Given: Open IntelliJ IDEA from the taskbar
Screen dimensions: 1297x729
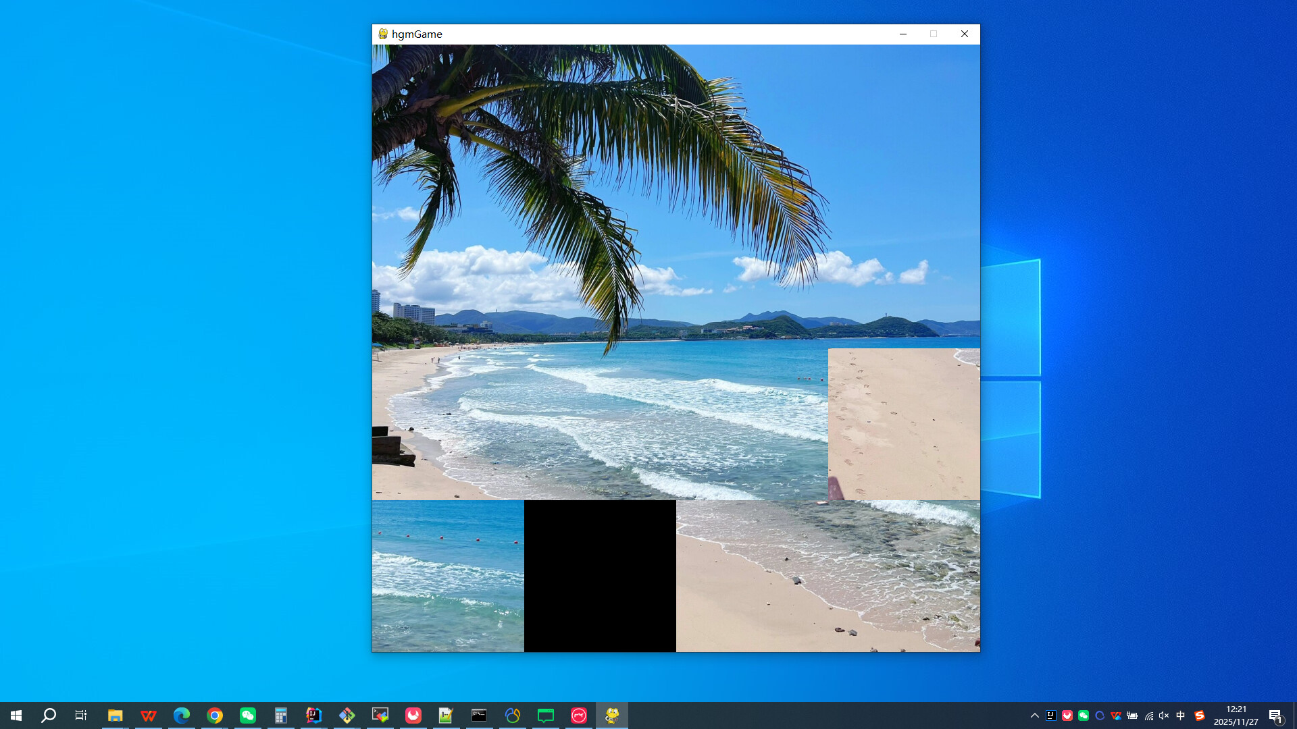Looking at the screenshot, I should [313, 715].
